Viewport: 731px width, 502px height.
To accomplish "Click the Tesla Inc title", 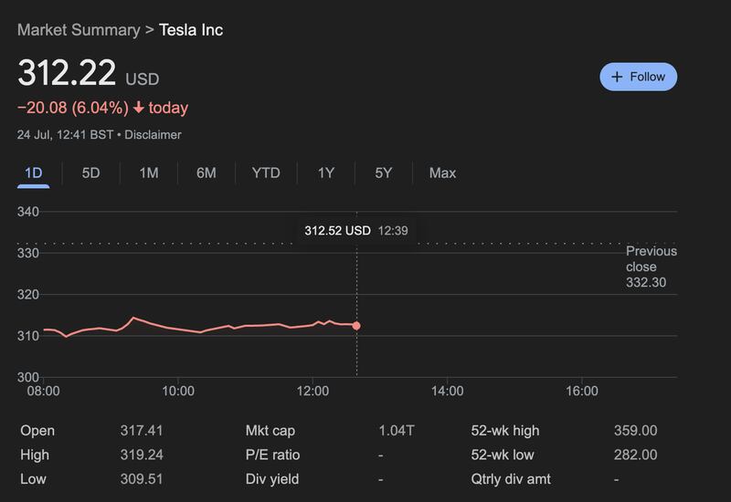I will tap(191, 30).
